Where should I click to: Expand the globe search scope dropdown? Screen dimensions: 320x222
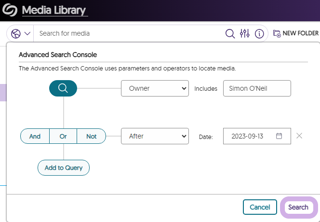coord(21,33)
